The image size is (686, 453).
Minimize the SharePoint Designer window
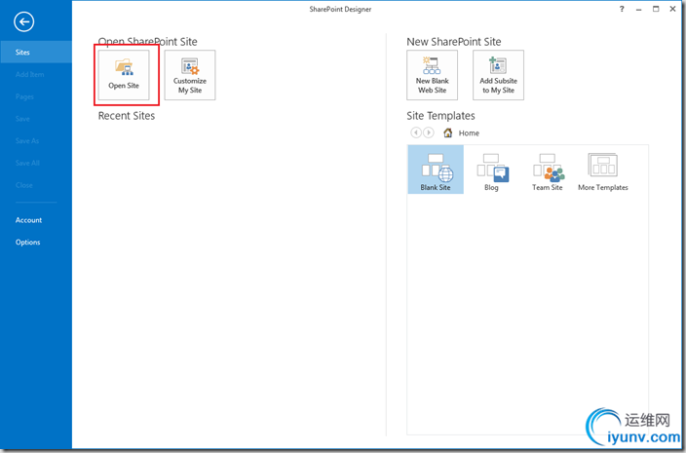click(639, 9)
